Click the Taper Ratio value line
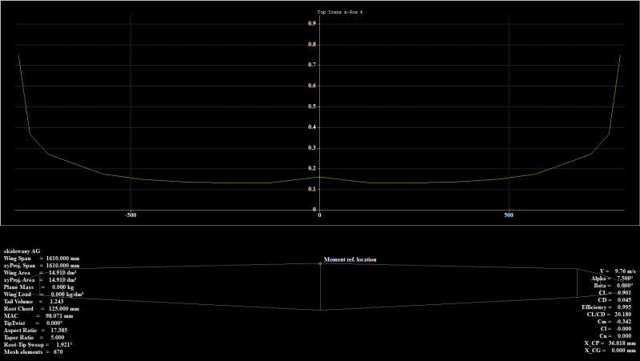This screenshot has height=361, width=640. tap(33, 337)
